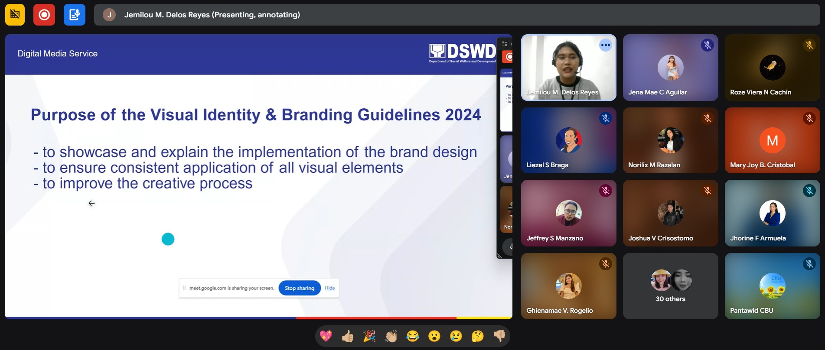Click the red record button icon

click(44, 15)
